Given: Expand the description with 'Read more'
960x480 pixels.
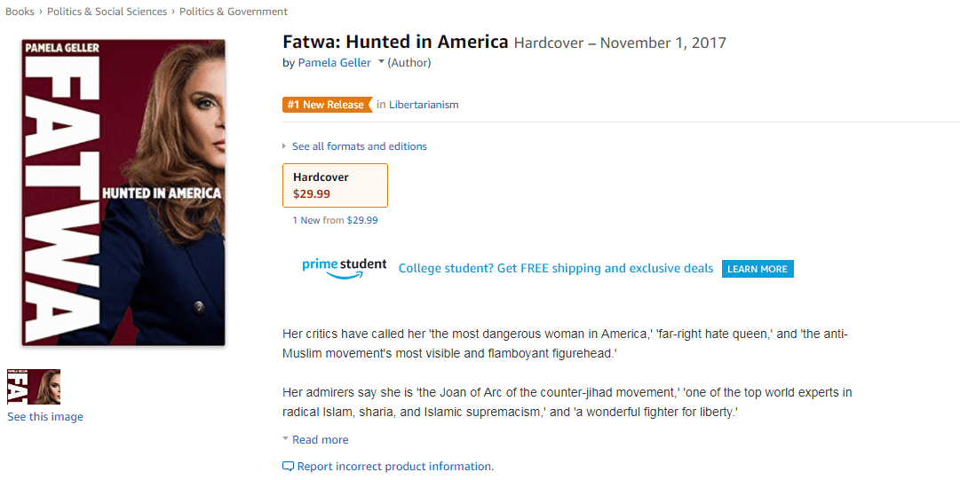Looking at the screenshot, I should 320,440.
